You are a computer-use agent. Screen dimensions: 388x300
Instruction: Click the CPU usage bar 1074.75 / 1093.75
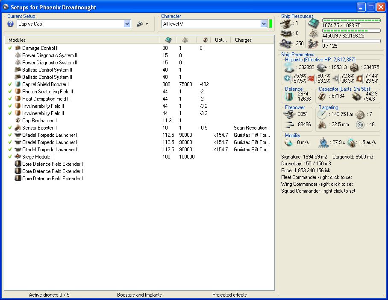click(351, 21)
